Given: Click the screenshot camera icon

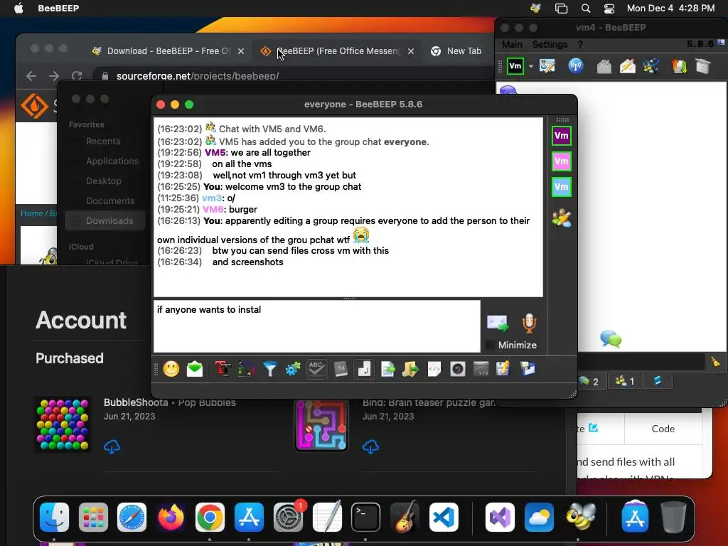Looking at the screenshot, I should pos(458,369).
